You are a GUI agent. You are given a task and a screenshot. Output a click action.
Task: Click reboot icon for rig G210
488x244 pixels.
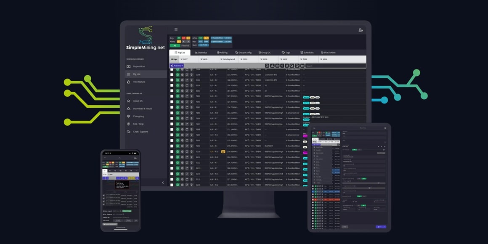(x=187, y=151)
